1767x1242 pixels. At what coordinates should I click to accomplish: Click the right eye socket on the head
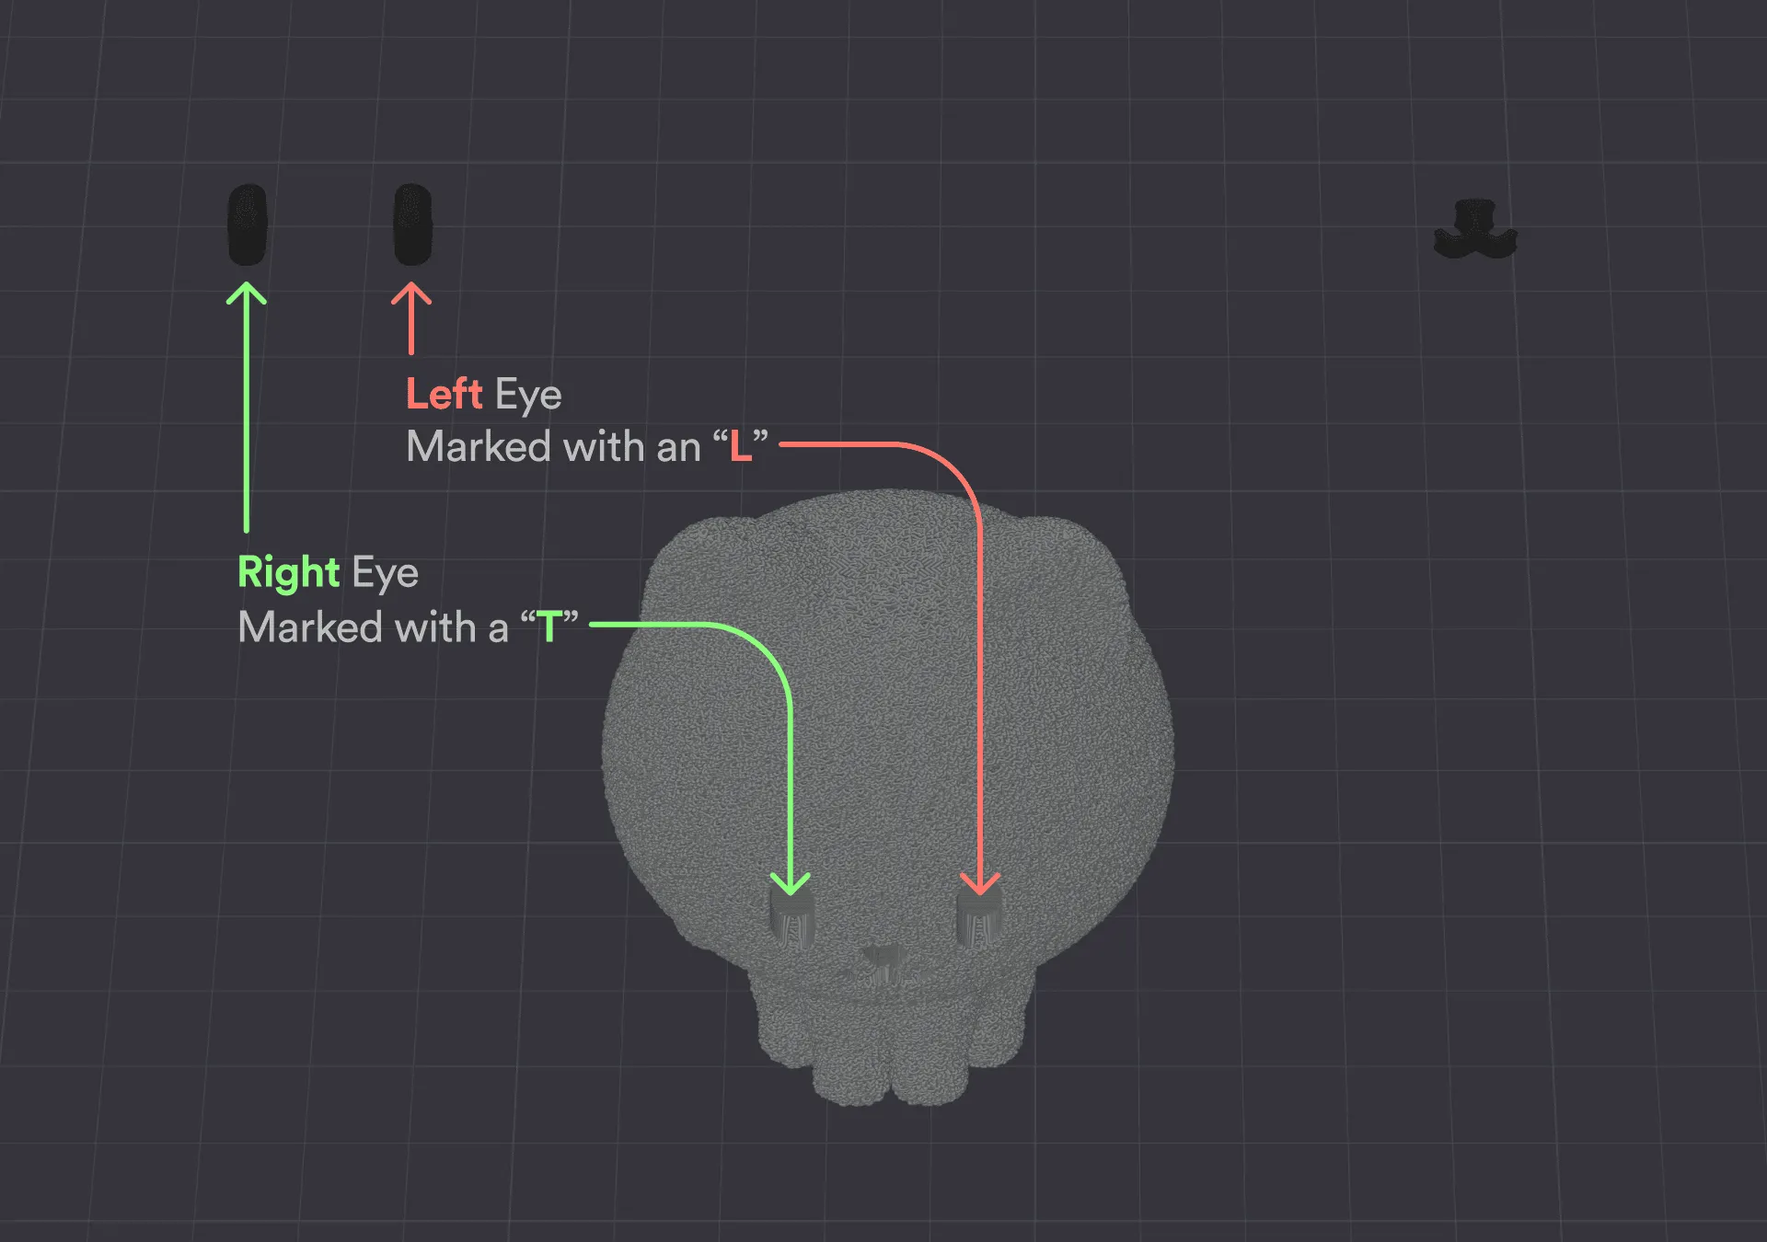[791, 917]
